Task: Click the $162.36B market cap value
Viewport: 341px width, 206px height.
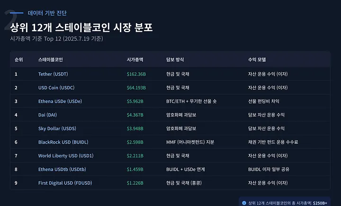Action: 136,74
